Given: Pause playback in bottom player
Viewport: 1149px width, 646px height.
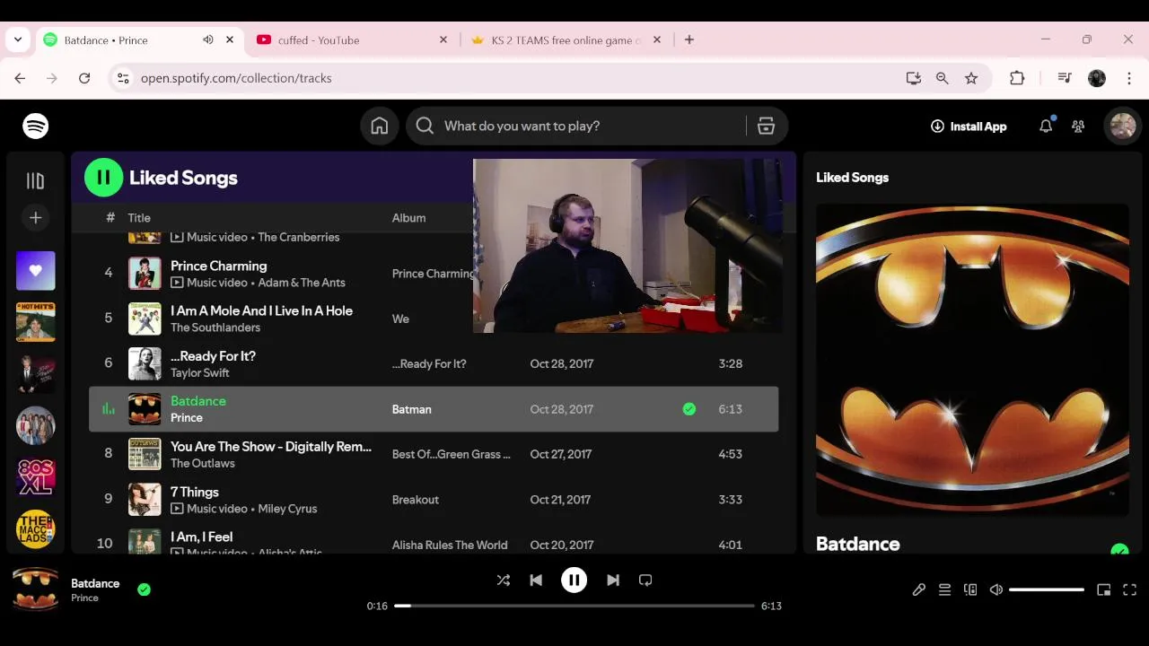Looking at the screenshot, I should (x=574, y=581).
